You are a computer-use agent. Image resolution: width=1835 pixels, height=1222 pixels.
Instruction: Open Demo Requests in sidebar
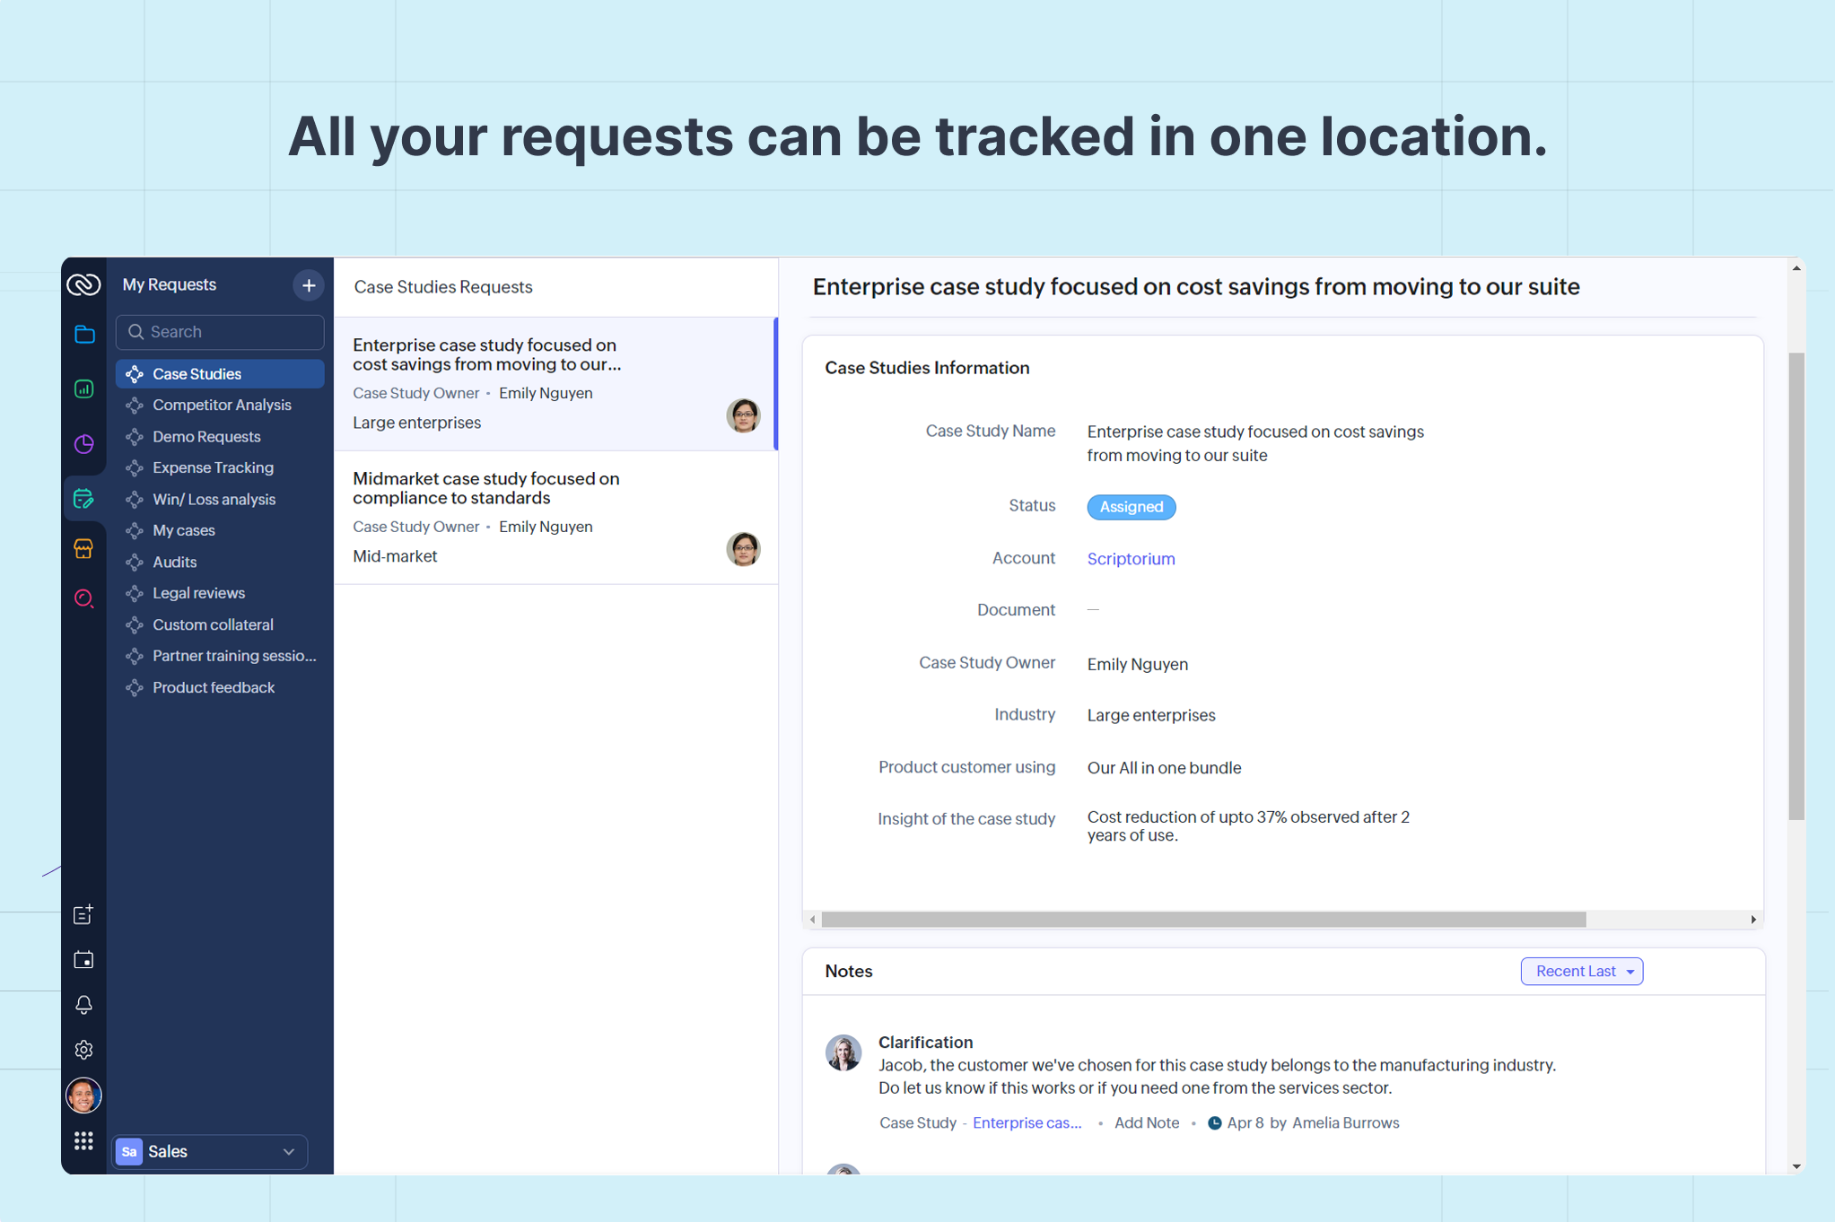206,436
